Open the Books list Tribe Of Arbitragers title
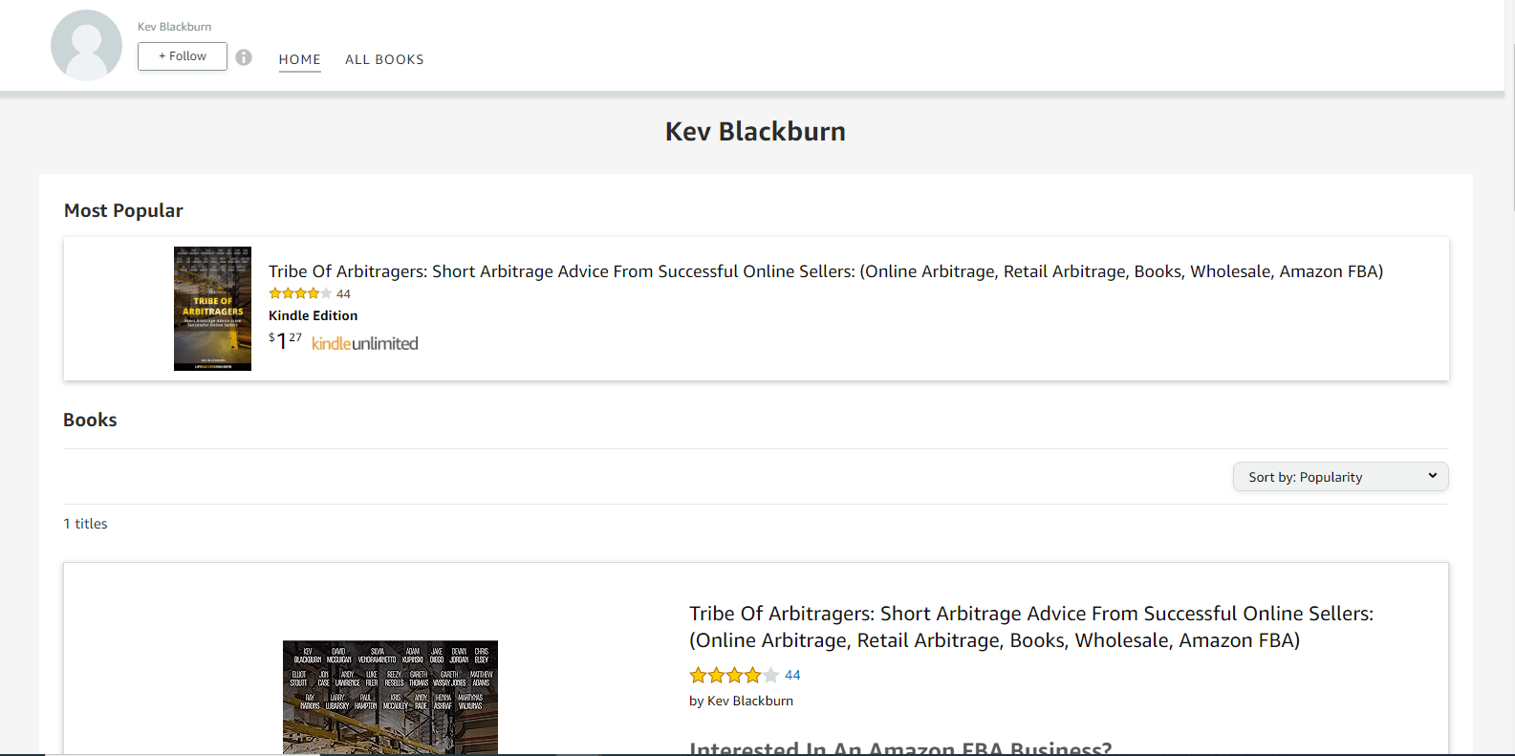Viewport: 1515px width, 756px height. (x=1030, y=627)
